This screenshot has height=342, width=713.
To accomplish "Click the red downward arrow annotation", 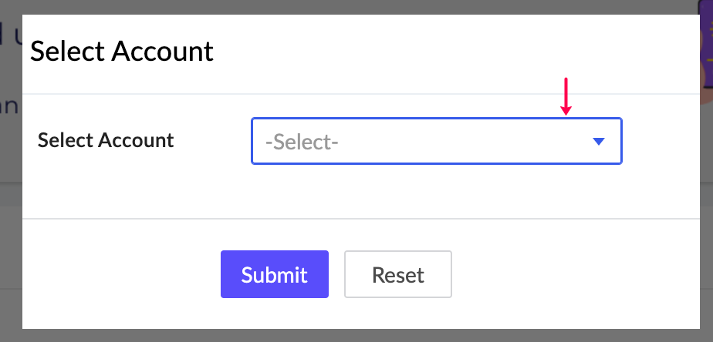I will (566, 96).
